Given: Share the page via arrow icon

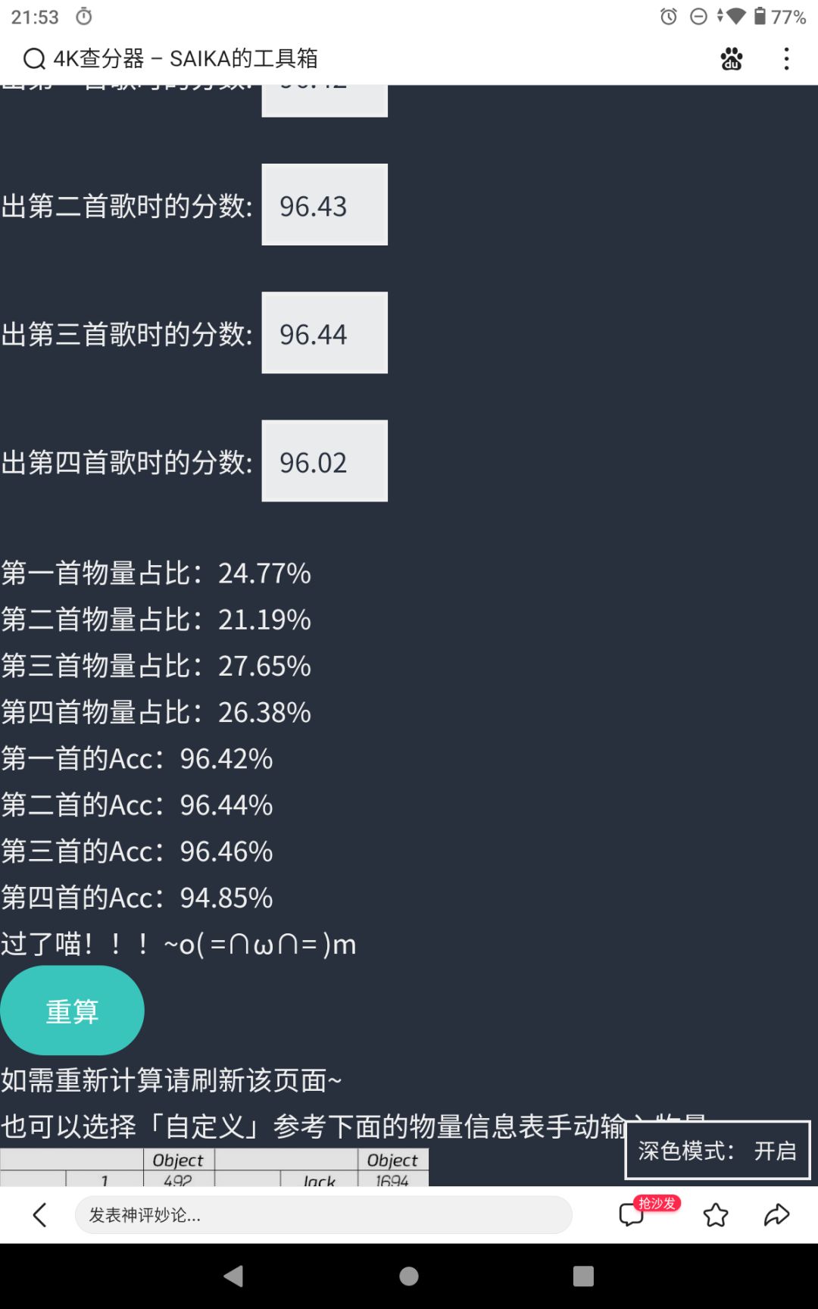Looking at the screenshot, I should pos(776,1215).
